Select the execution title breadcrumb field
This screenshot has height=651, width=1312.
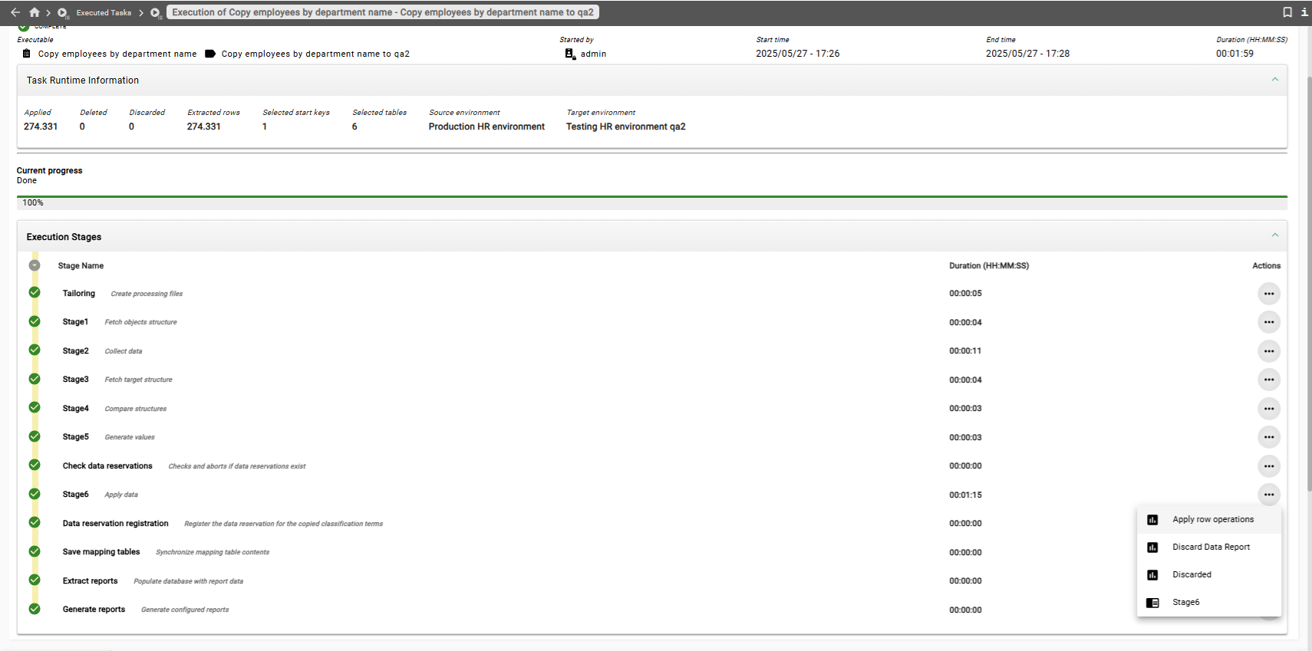[383, 12]
